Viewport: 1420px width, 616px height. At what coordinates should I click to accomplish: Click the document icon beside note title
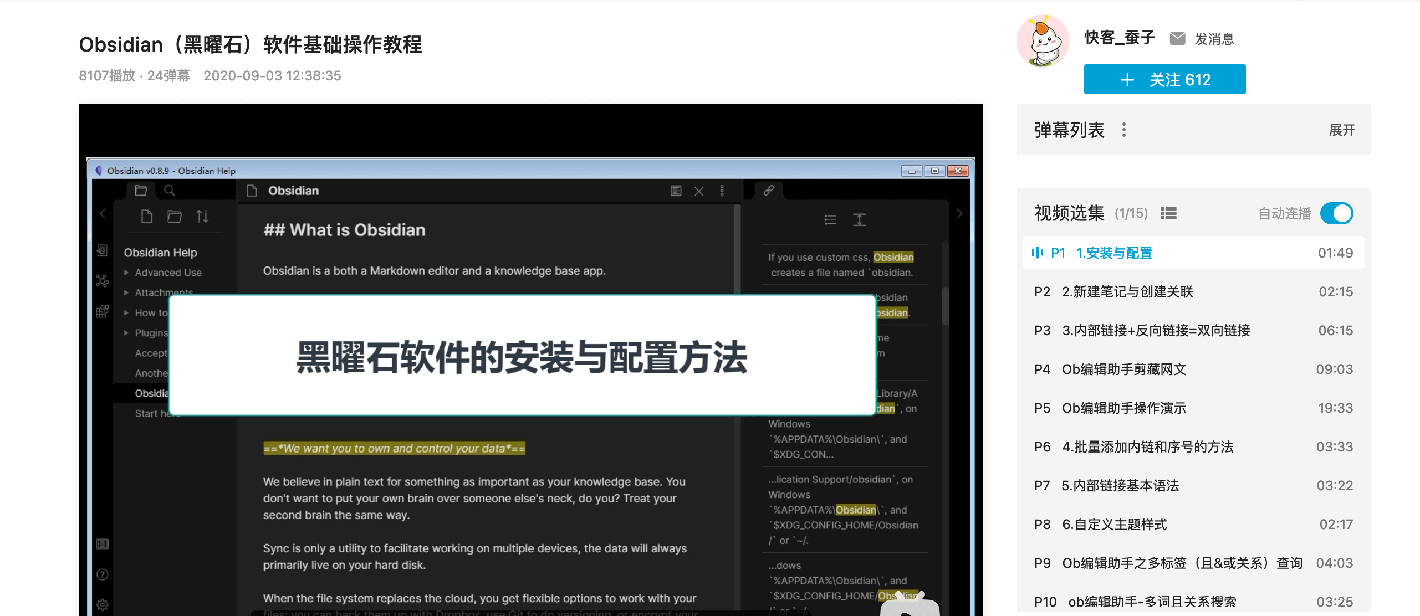(x=252, y=191)
